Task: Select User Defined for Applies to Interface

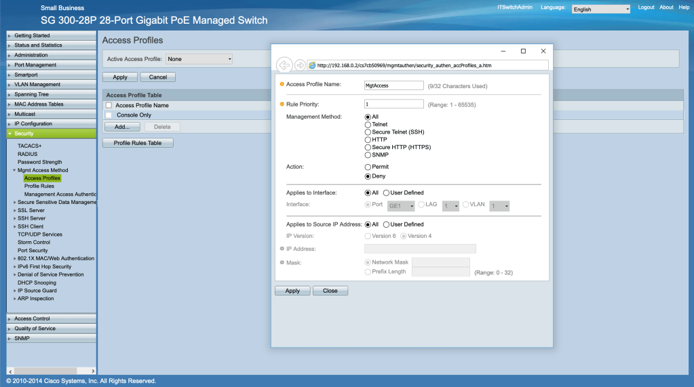Action: pyautogui.click(x=387, y=193)
